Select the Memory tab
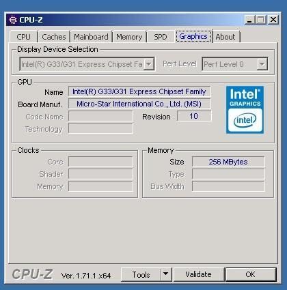The width and height of the screenshot is (287, 290). pos(129,37)
